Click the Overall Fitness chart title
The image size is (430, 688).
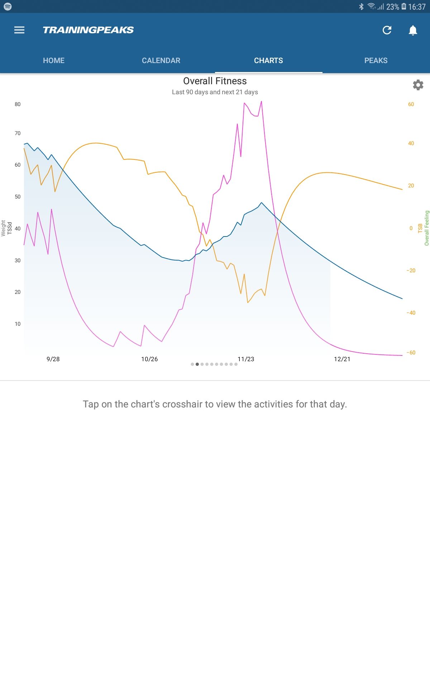tap(215, 81)
